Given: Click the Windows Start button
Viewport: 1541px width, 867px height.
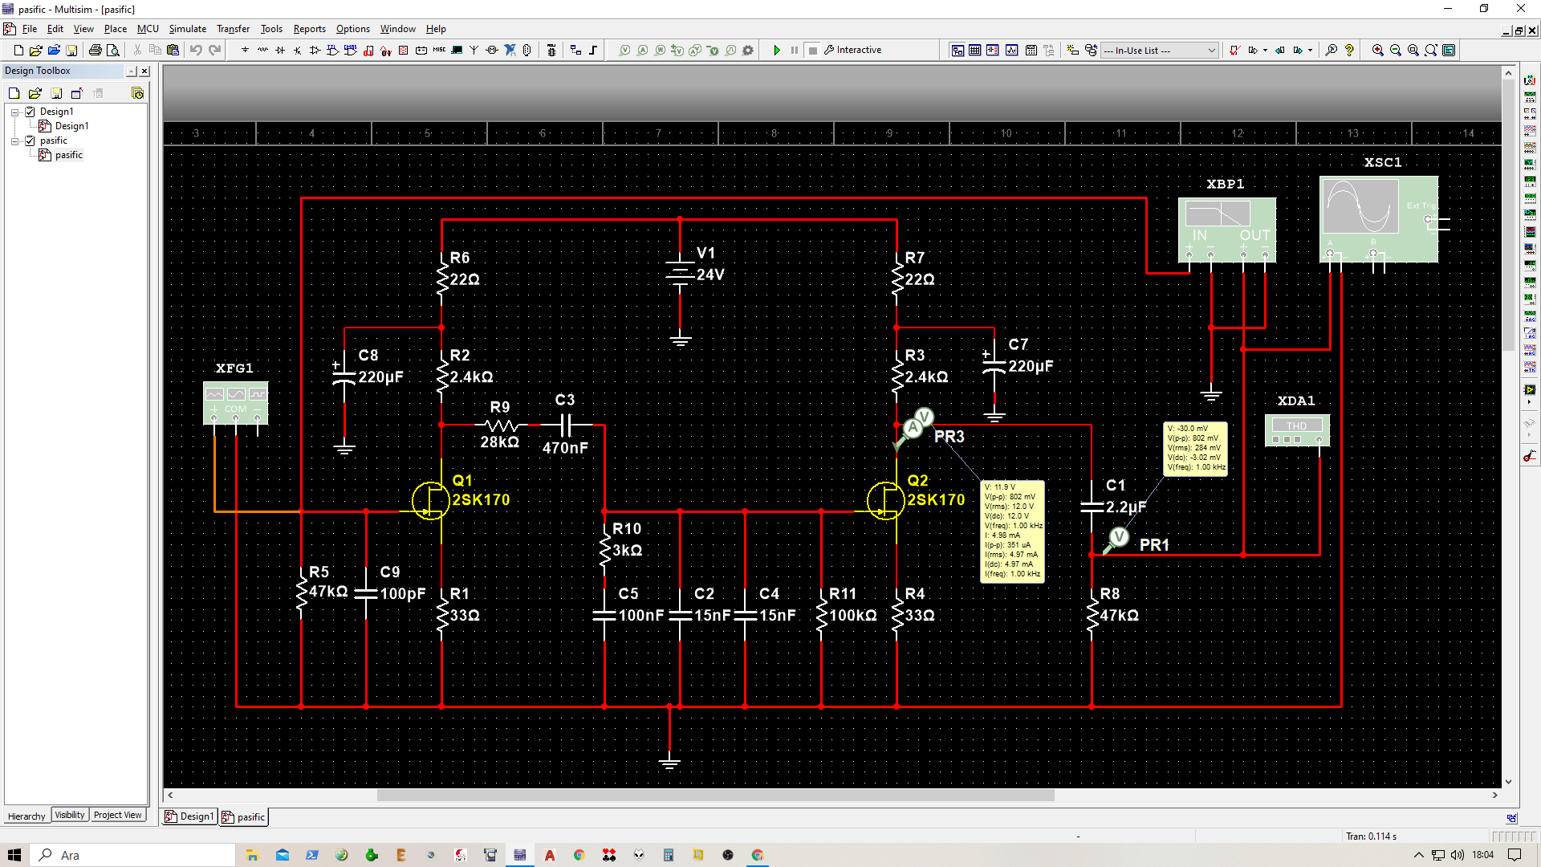Looking at the screenshot, I should (x=14, y=855).
